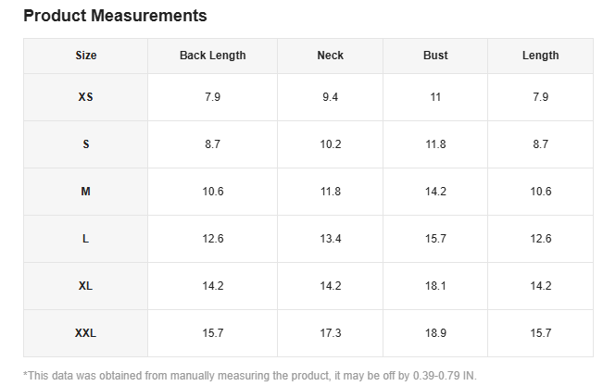Screen dimensions: 603x386
Task: Click the XL size row label
Action: 86,286
